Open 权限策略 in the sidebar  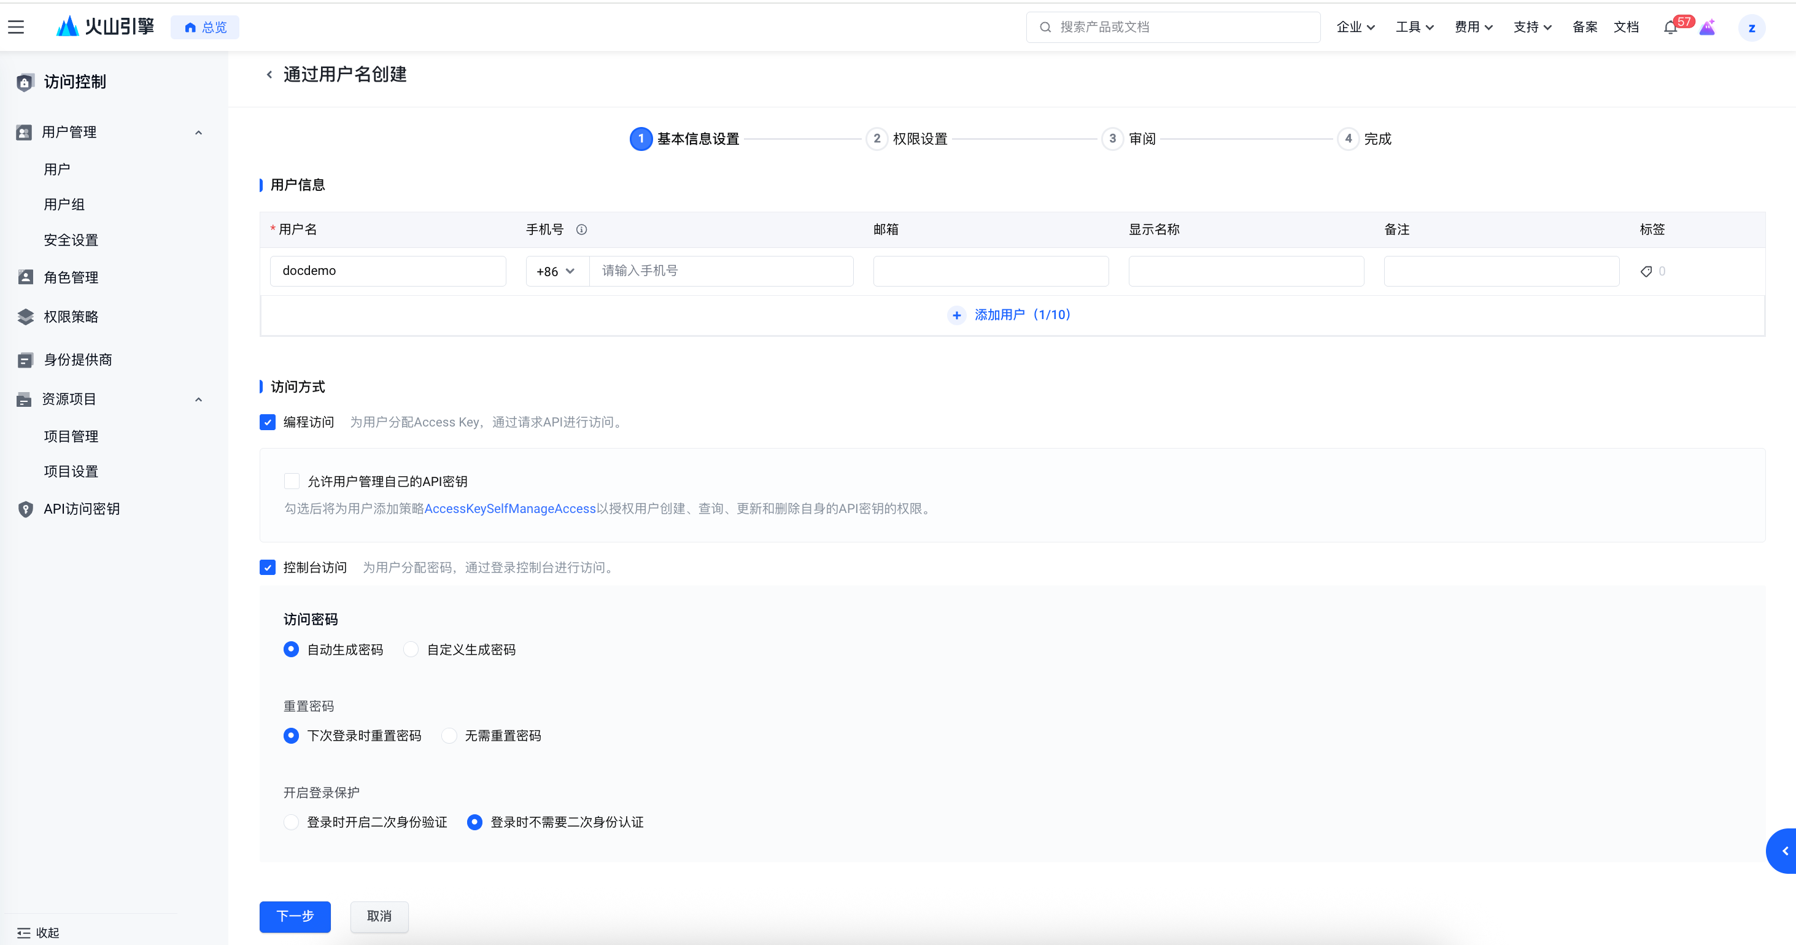71,317
